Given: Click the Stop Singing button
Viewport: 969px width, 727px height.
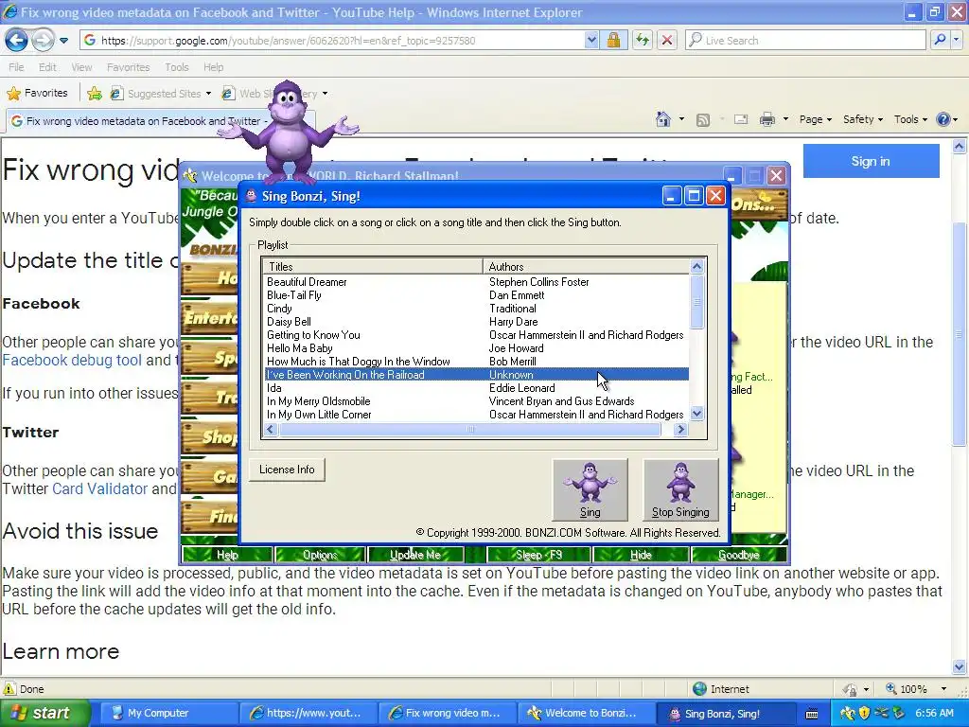Looking at the screenshot, I should [680, 489].
